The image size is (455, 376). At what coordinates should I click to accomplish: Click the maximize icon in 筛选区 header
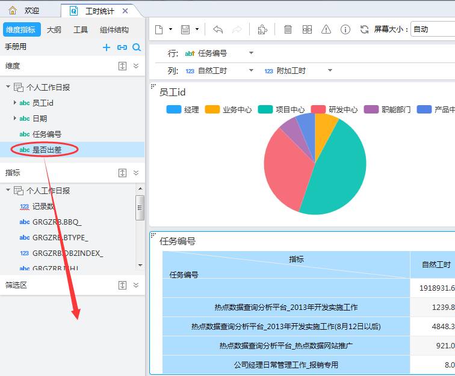[122, 285]
